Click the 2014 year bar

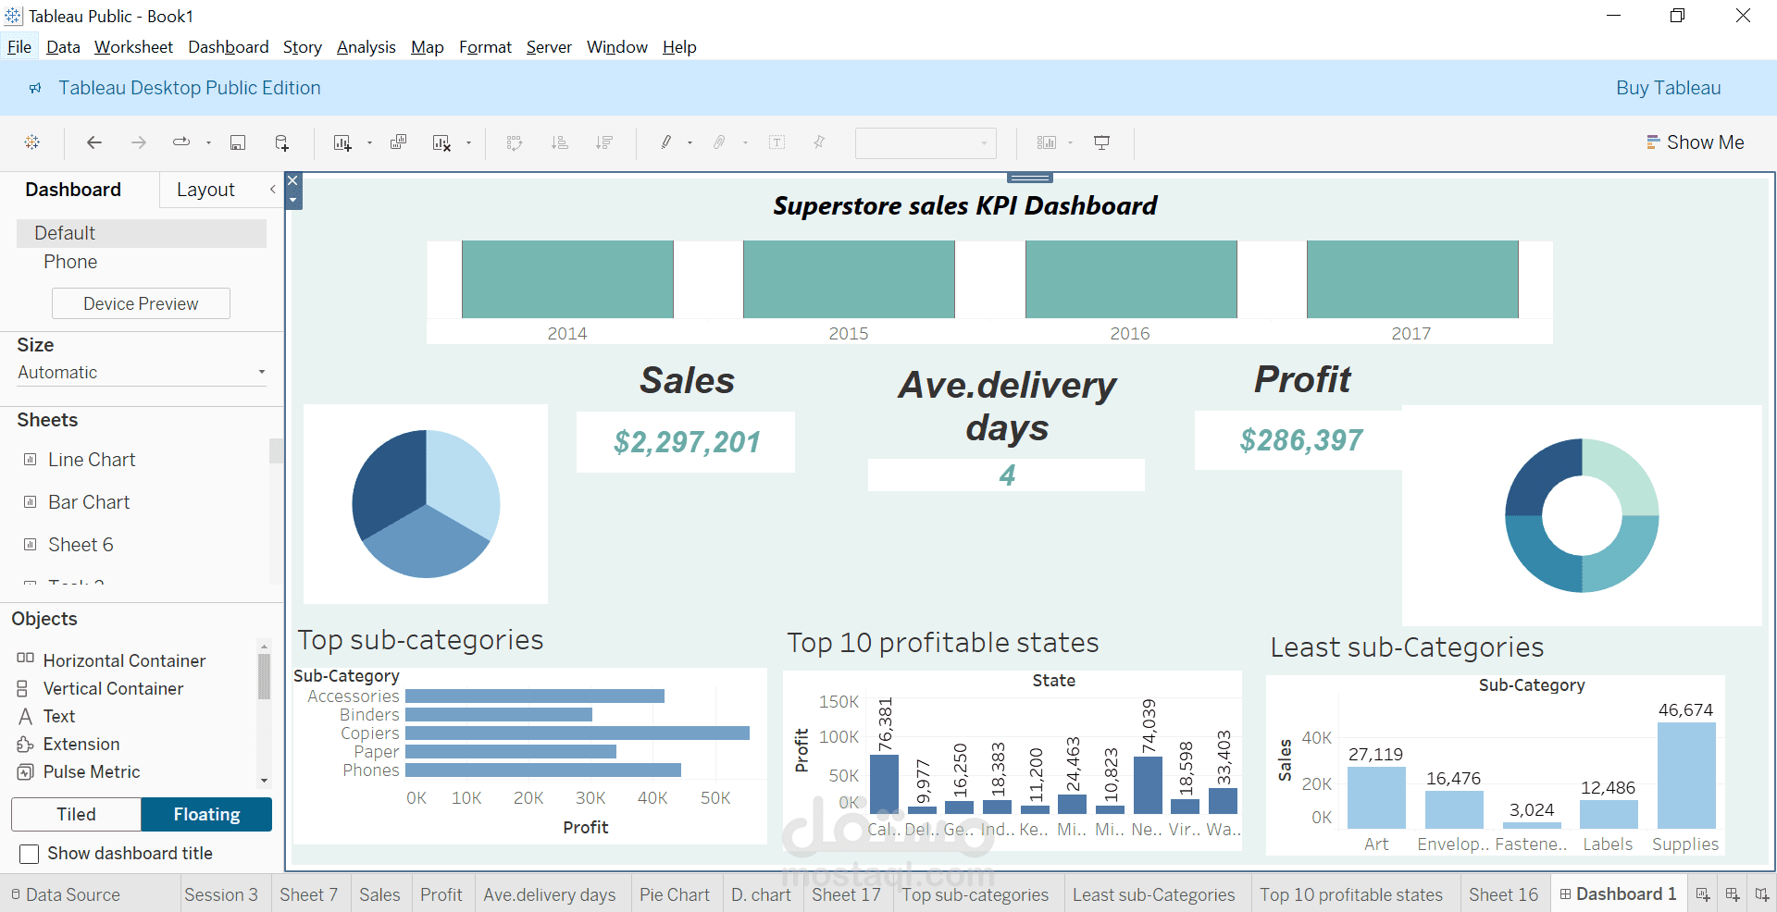click(567, 279)
